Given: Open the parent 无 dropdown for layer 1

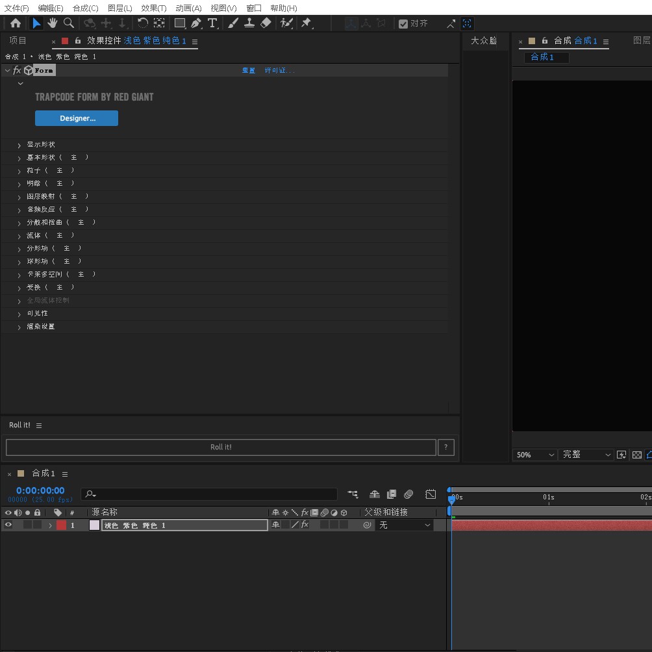Looking at the screenshot, I should [404, 525].
